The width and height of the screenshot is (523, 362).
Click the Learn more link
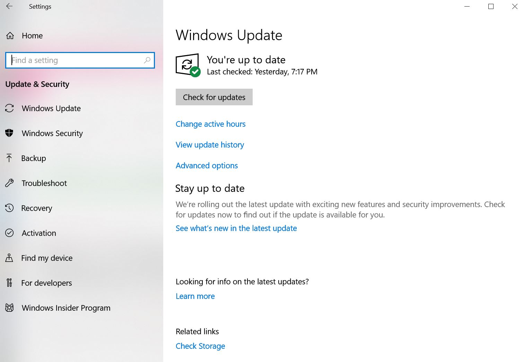(x=195, y=296)
